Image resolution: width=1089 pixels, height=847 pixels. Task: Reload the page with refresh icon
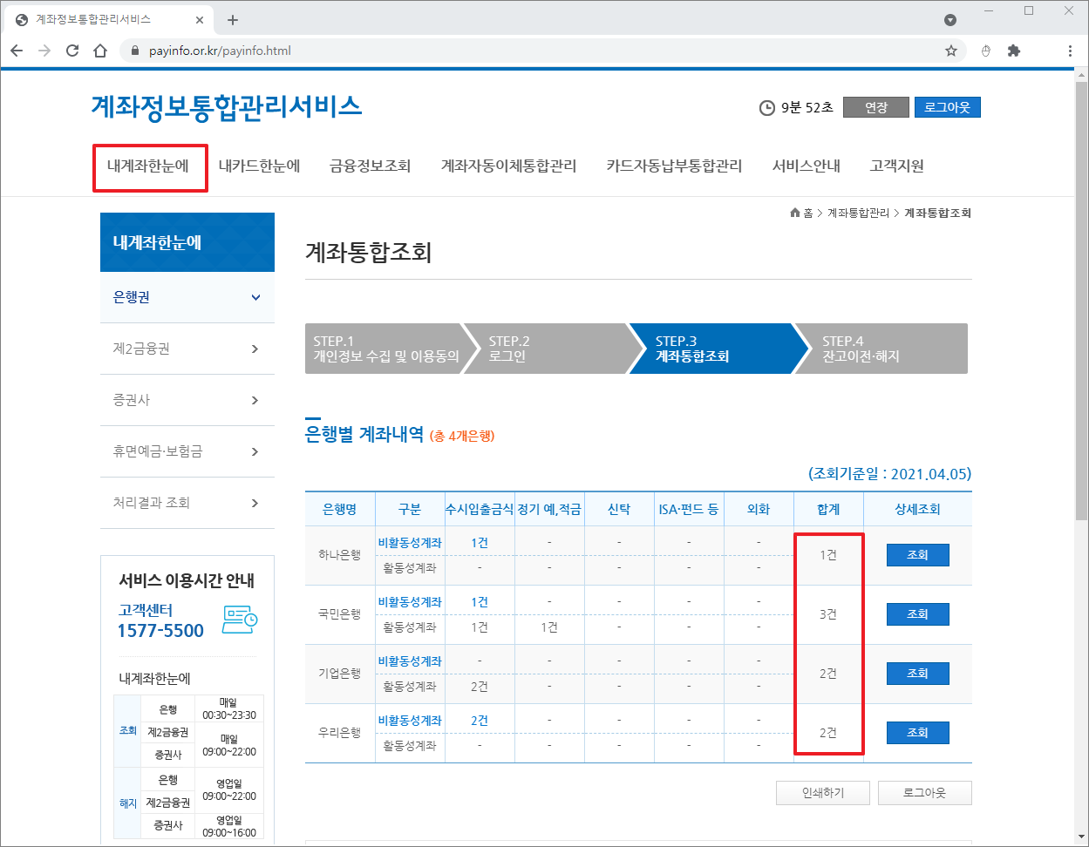click(x=72, y=51)
